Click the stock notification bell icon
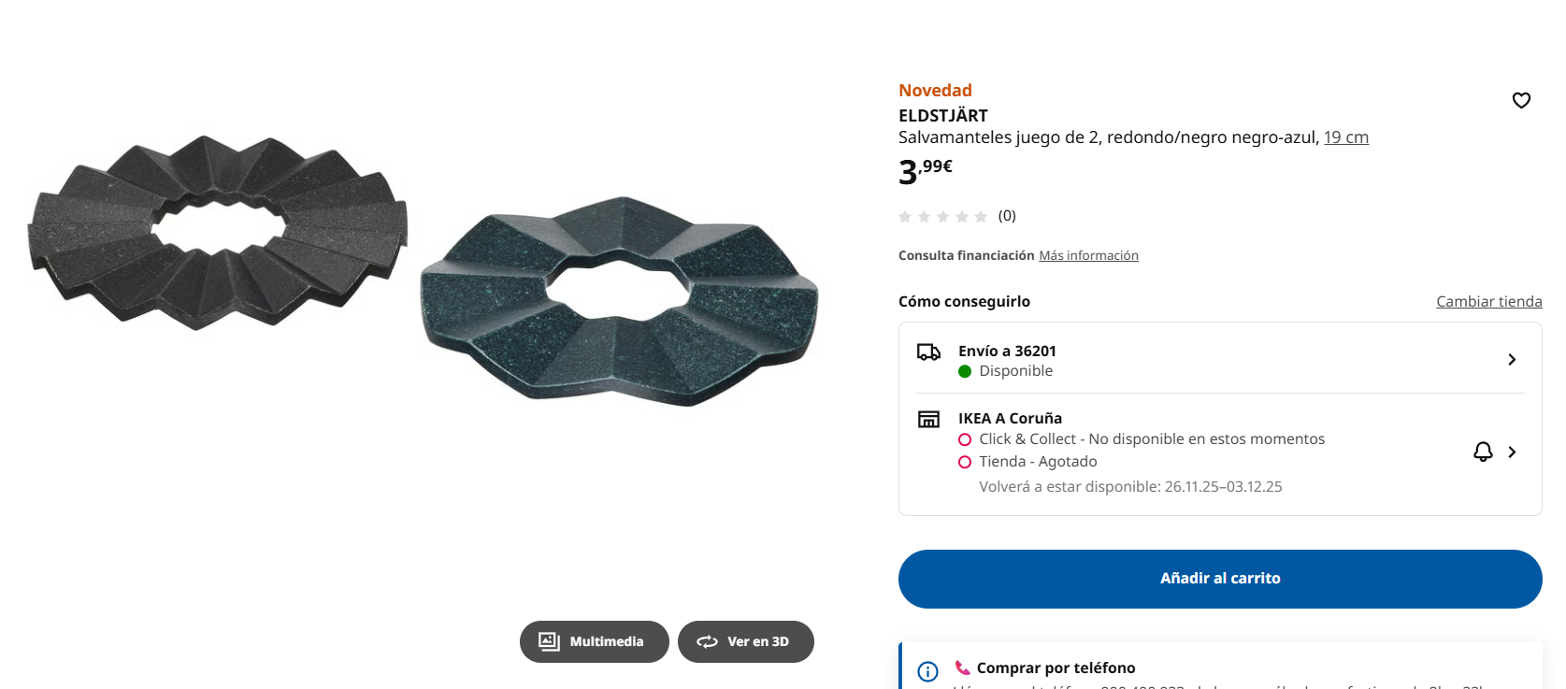Image resolution: width=1566 pixels, height=689 pixels. [1483, 452]
